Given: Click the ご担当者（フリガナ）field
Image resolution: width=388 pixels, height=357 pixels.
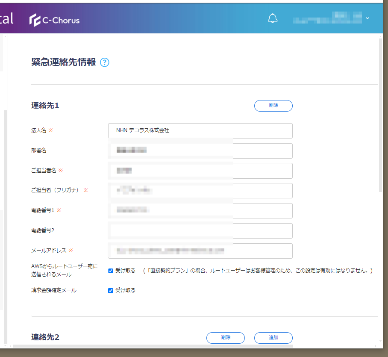Looking at the screenshot, I should click(200, 191).
